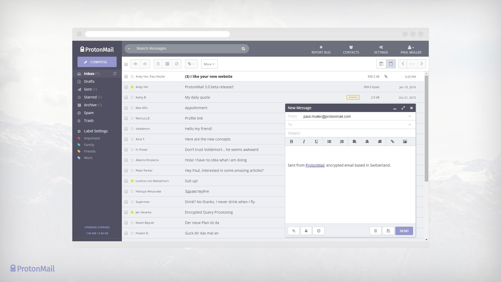Screen dimensions: 501x282
Task: Click the encryption lock icon in composer
Action: tap(306, 231)
